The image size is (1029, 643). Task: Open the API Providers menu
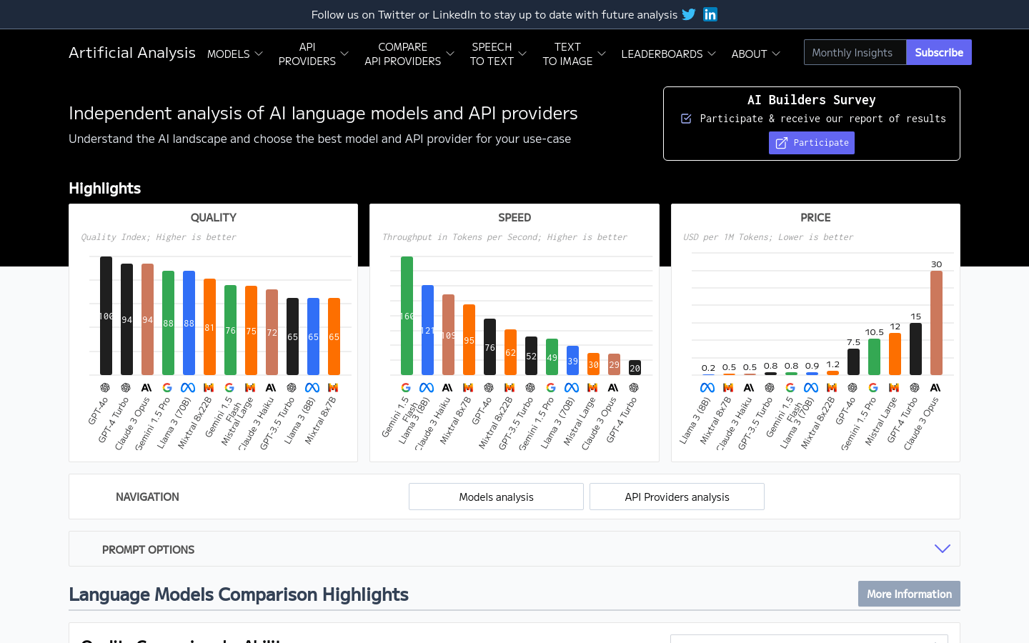point(313,54)
